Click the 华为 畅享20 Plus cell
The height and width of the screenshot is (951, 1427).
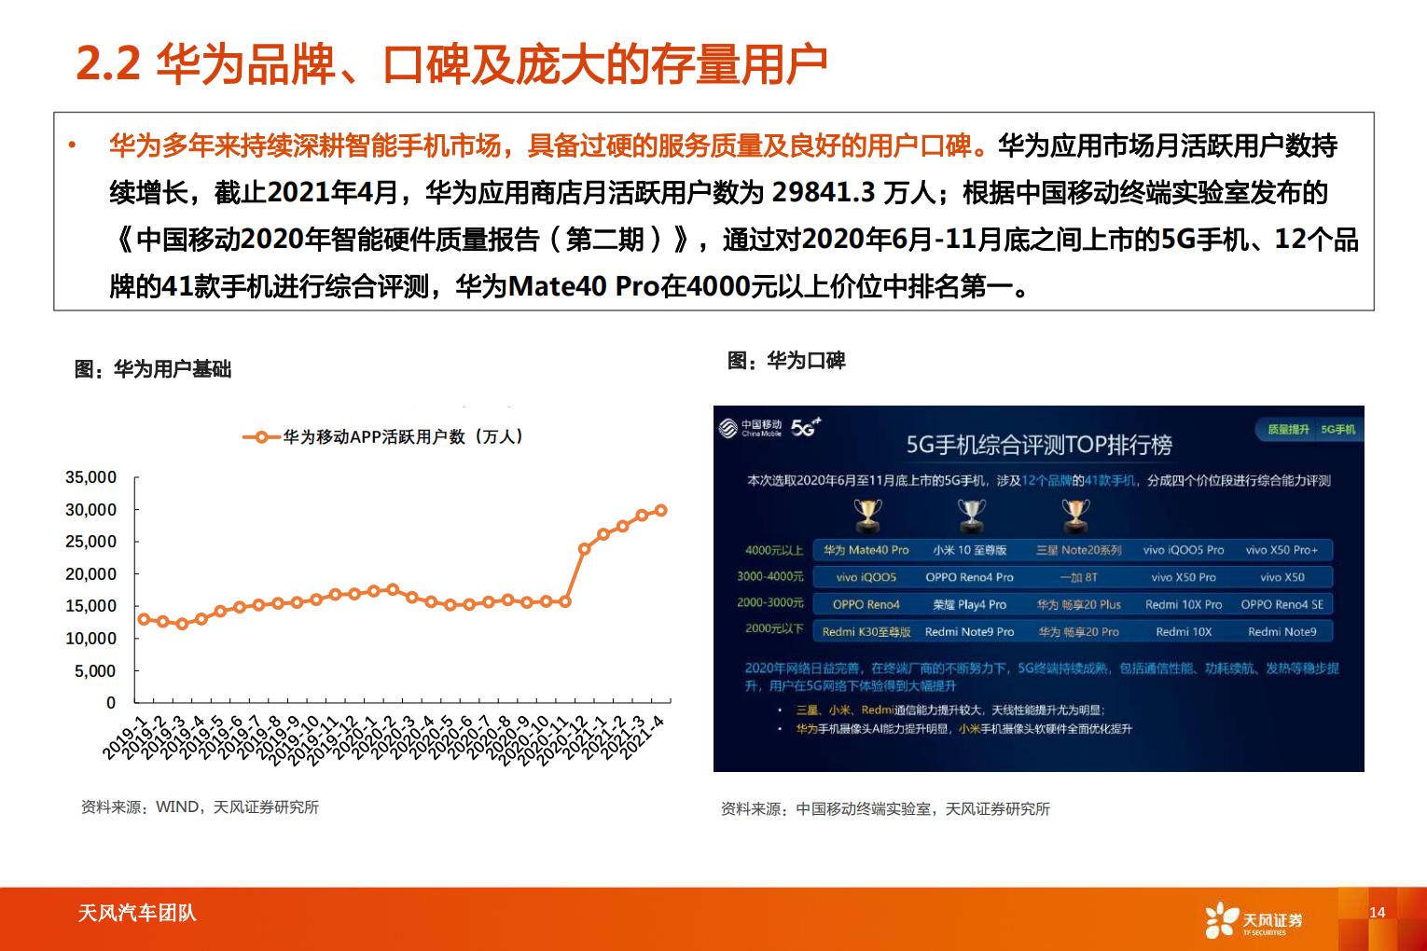pos(1078,604)
